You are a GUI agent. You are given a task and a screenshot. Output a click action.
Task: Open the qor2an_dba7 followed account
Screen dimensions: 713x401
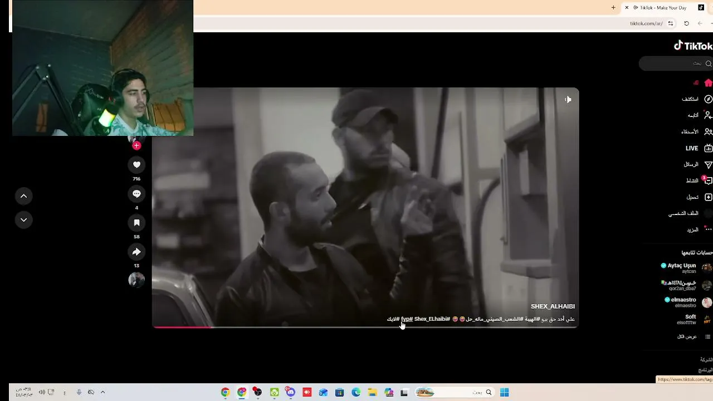click(x=686, y=285)
